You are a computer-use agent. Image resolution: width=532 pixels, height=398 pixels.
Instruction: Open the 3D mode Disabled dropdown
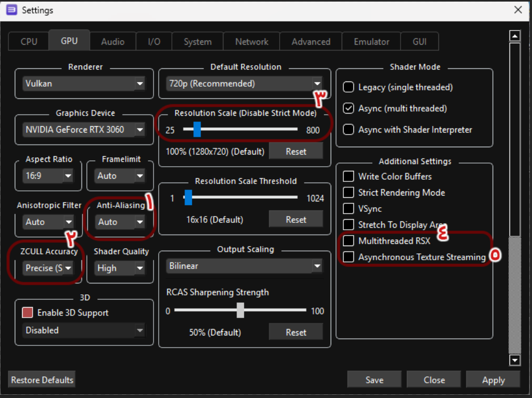84,330
